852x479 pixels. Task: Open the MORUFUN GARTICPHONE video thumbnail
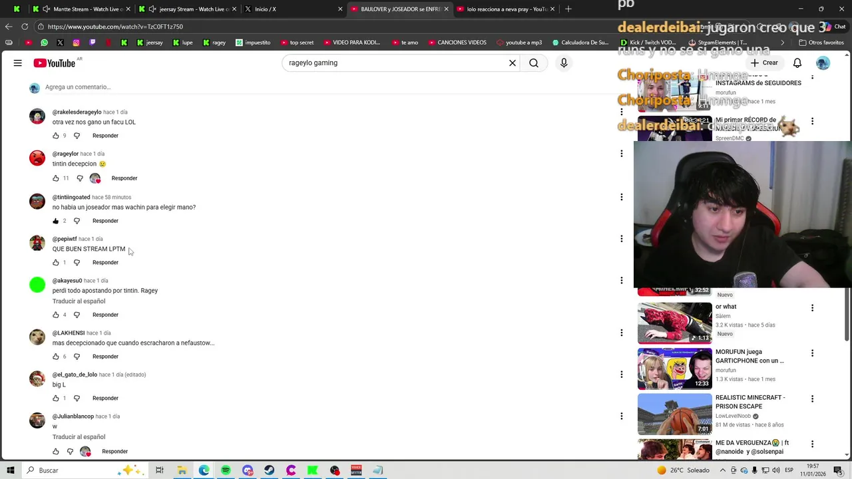pyautogui.click(x=675, y=369)
